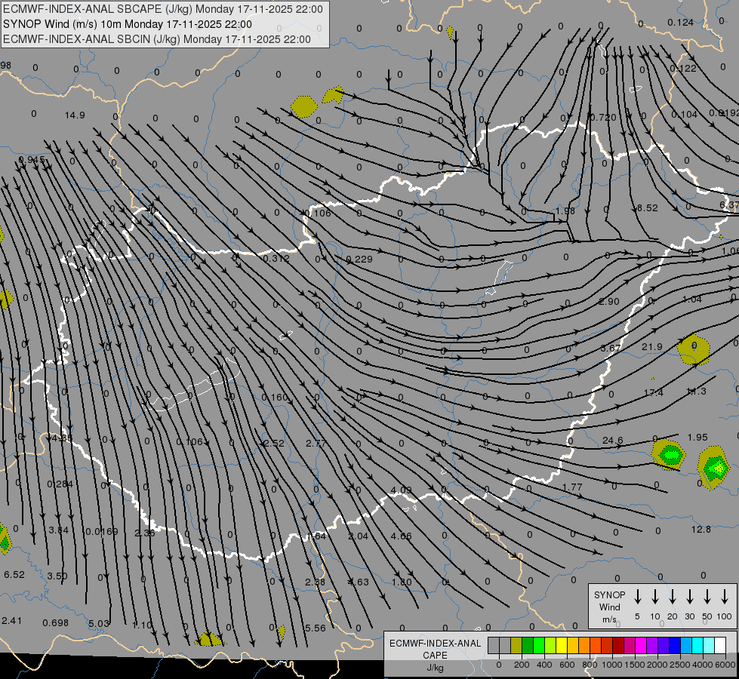Click the map value 2.90
739x679 pixels.
coord(609,301)
